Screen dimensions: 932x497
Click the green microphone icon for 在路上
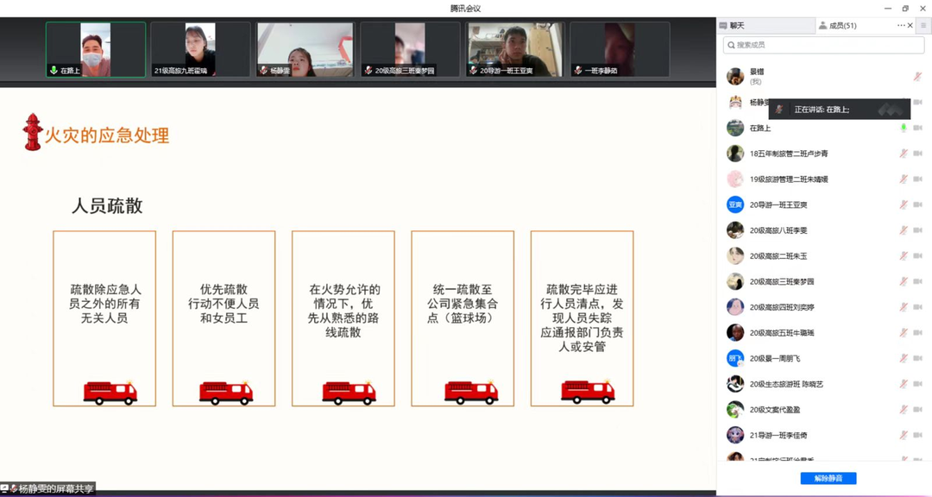click(x=904, y=128)
